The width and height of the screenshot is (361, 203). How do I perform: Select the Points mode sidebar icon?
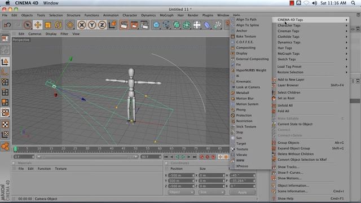click(5, 82)
